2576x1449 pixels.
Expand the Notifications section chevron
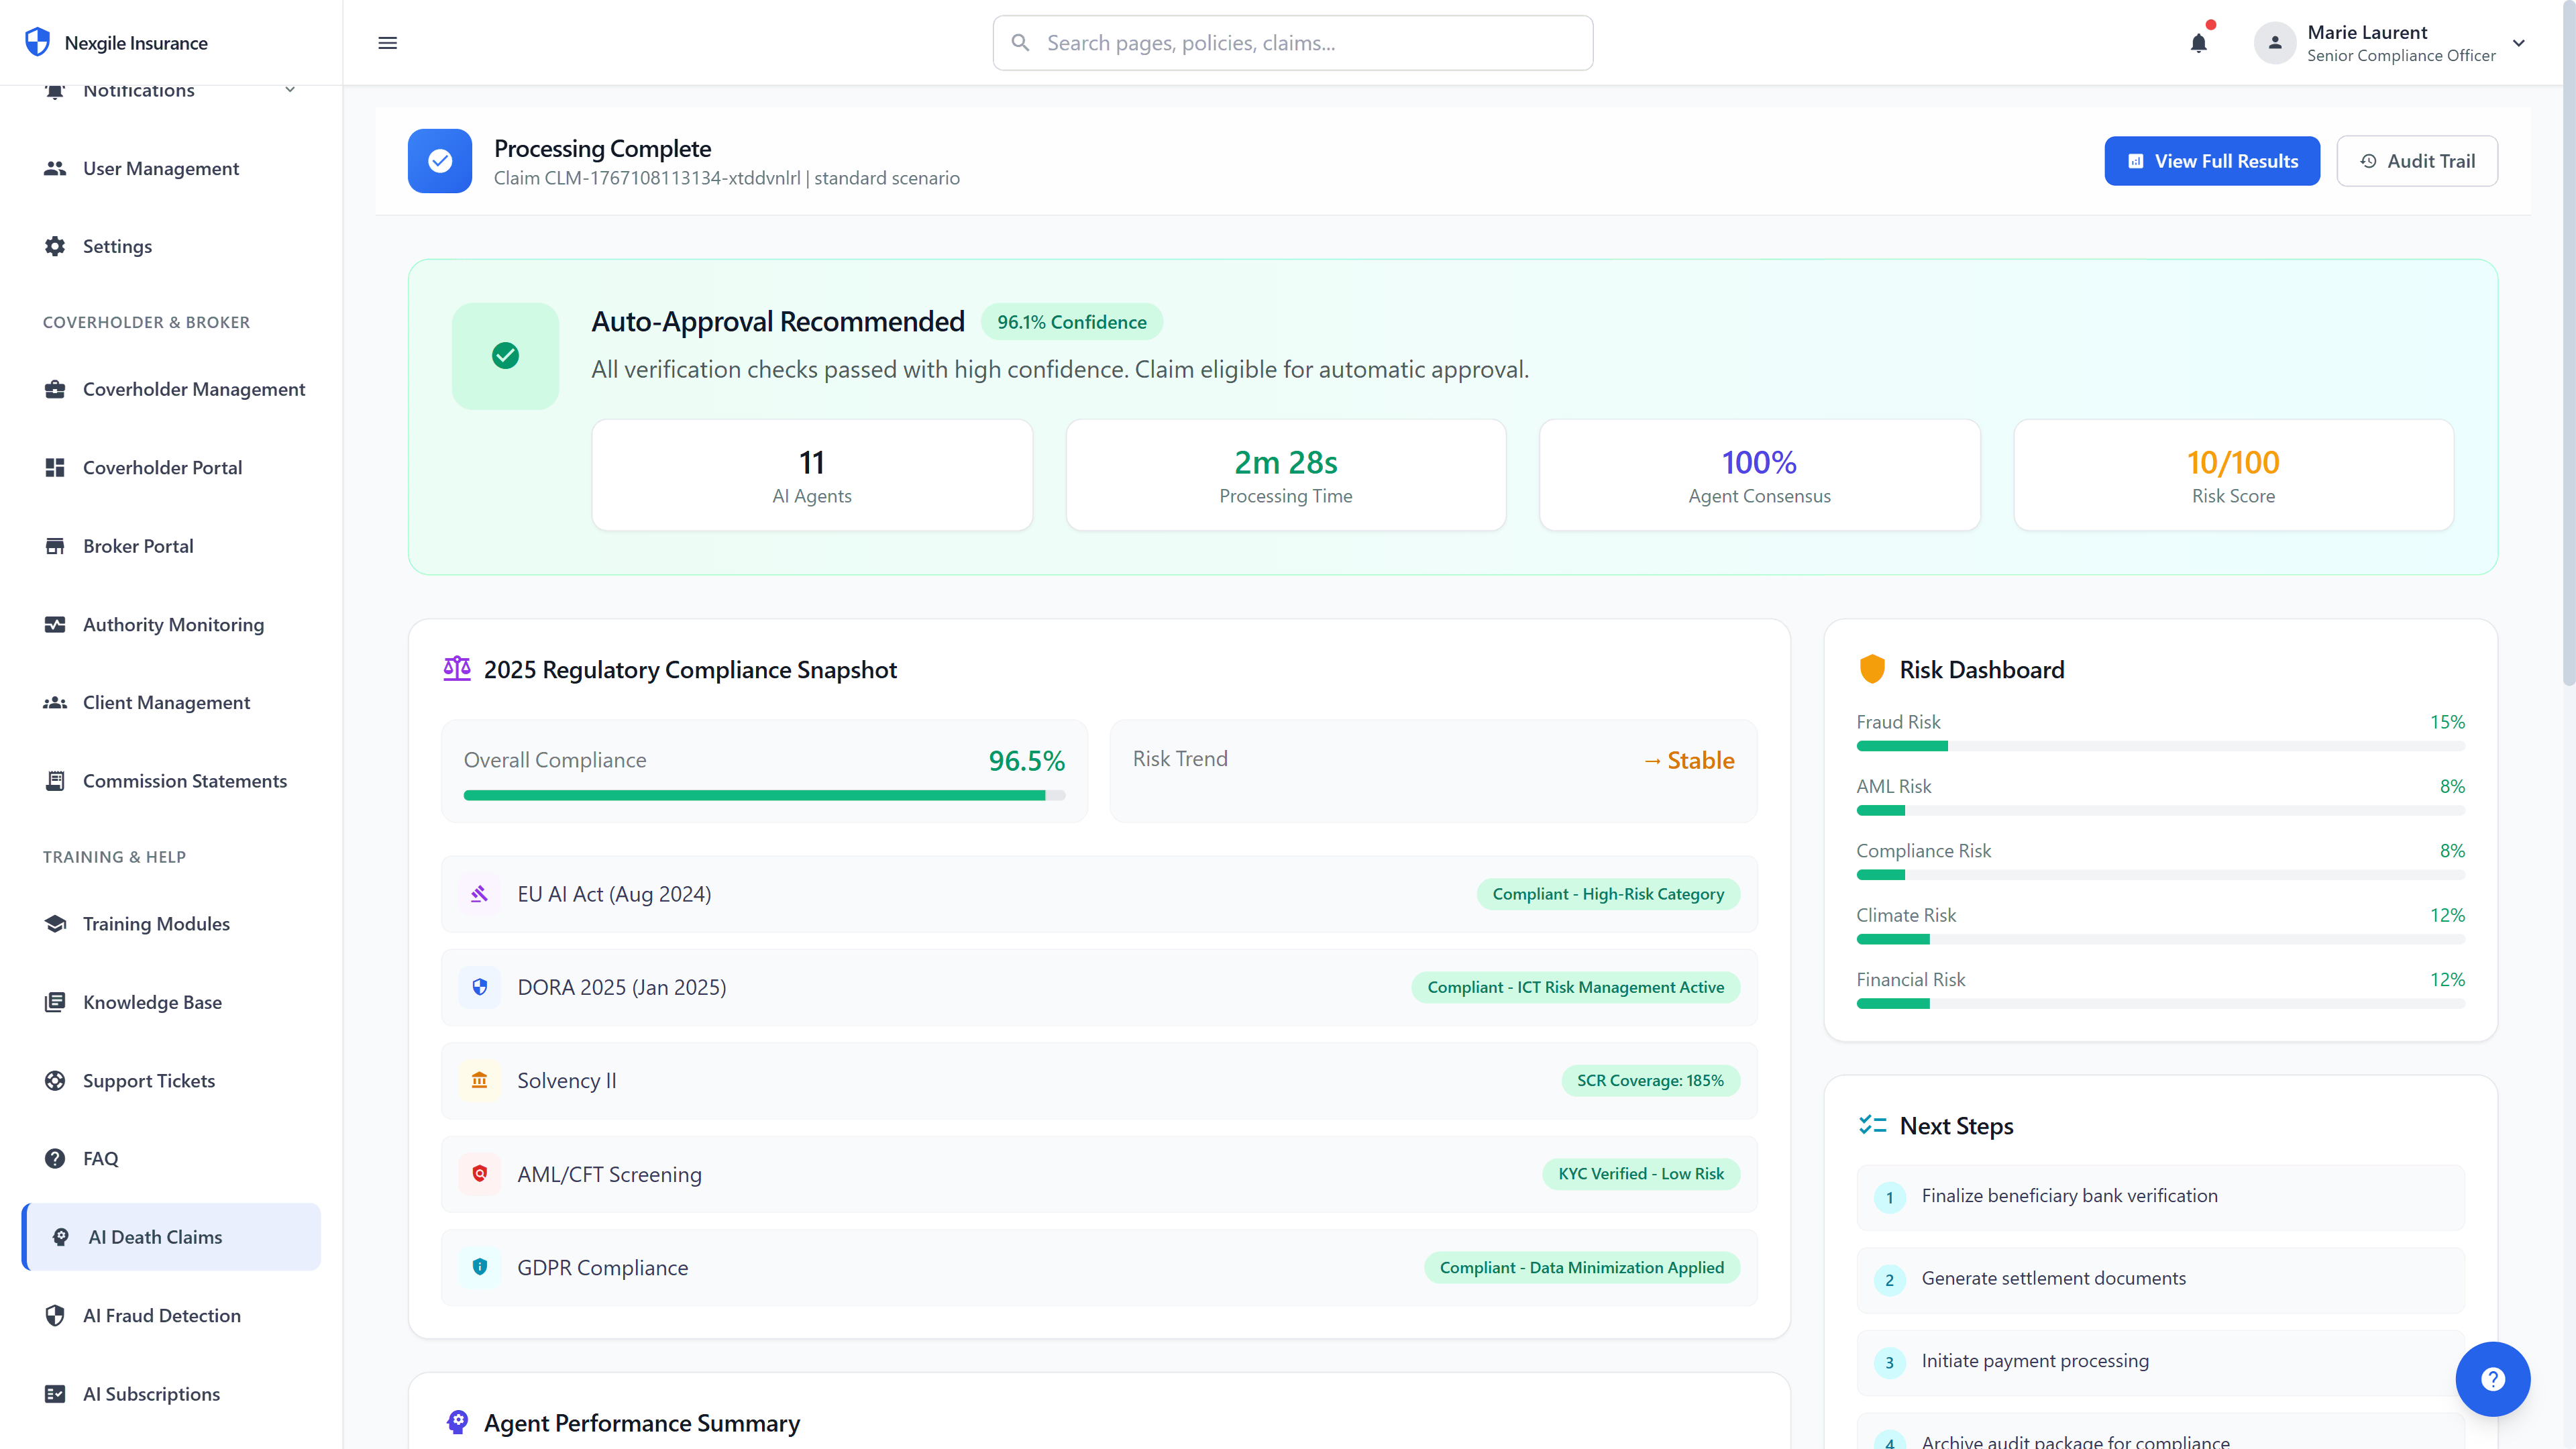[x=290, y=89]
